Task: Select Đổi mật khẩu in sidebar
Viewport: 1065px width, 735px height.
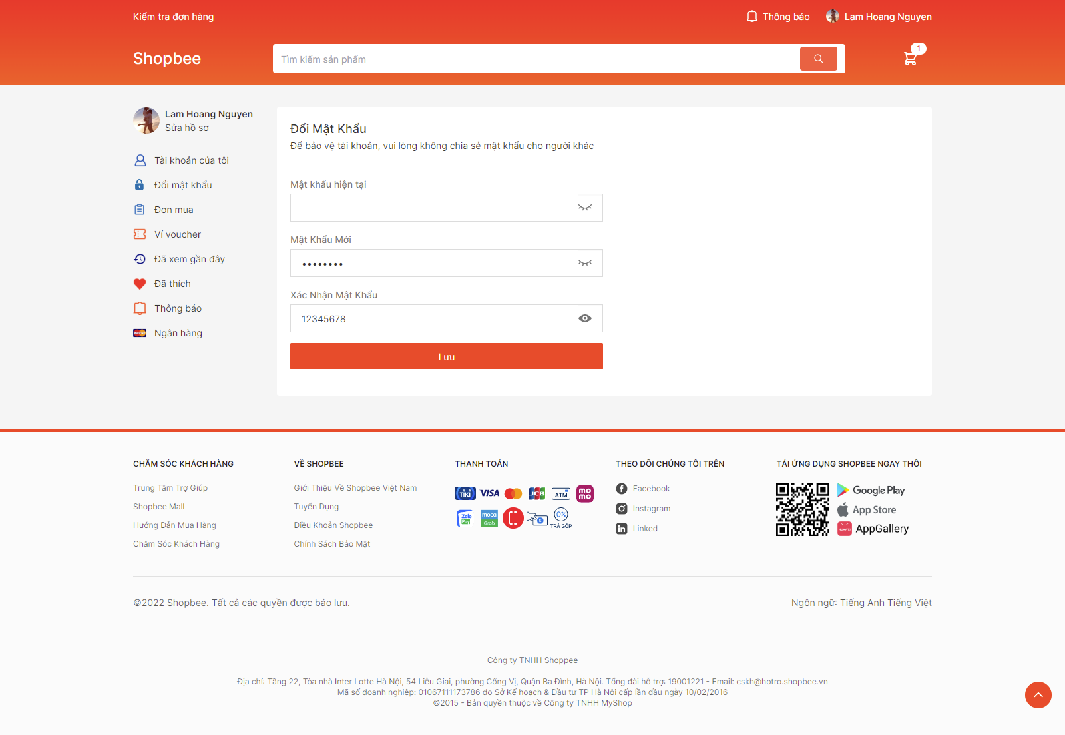Action: click(183, 185)
